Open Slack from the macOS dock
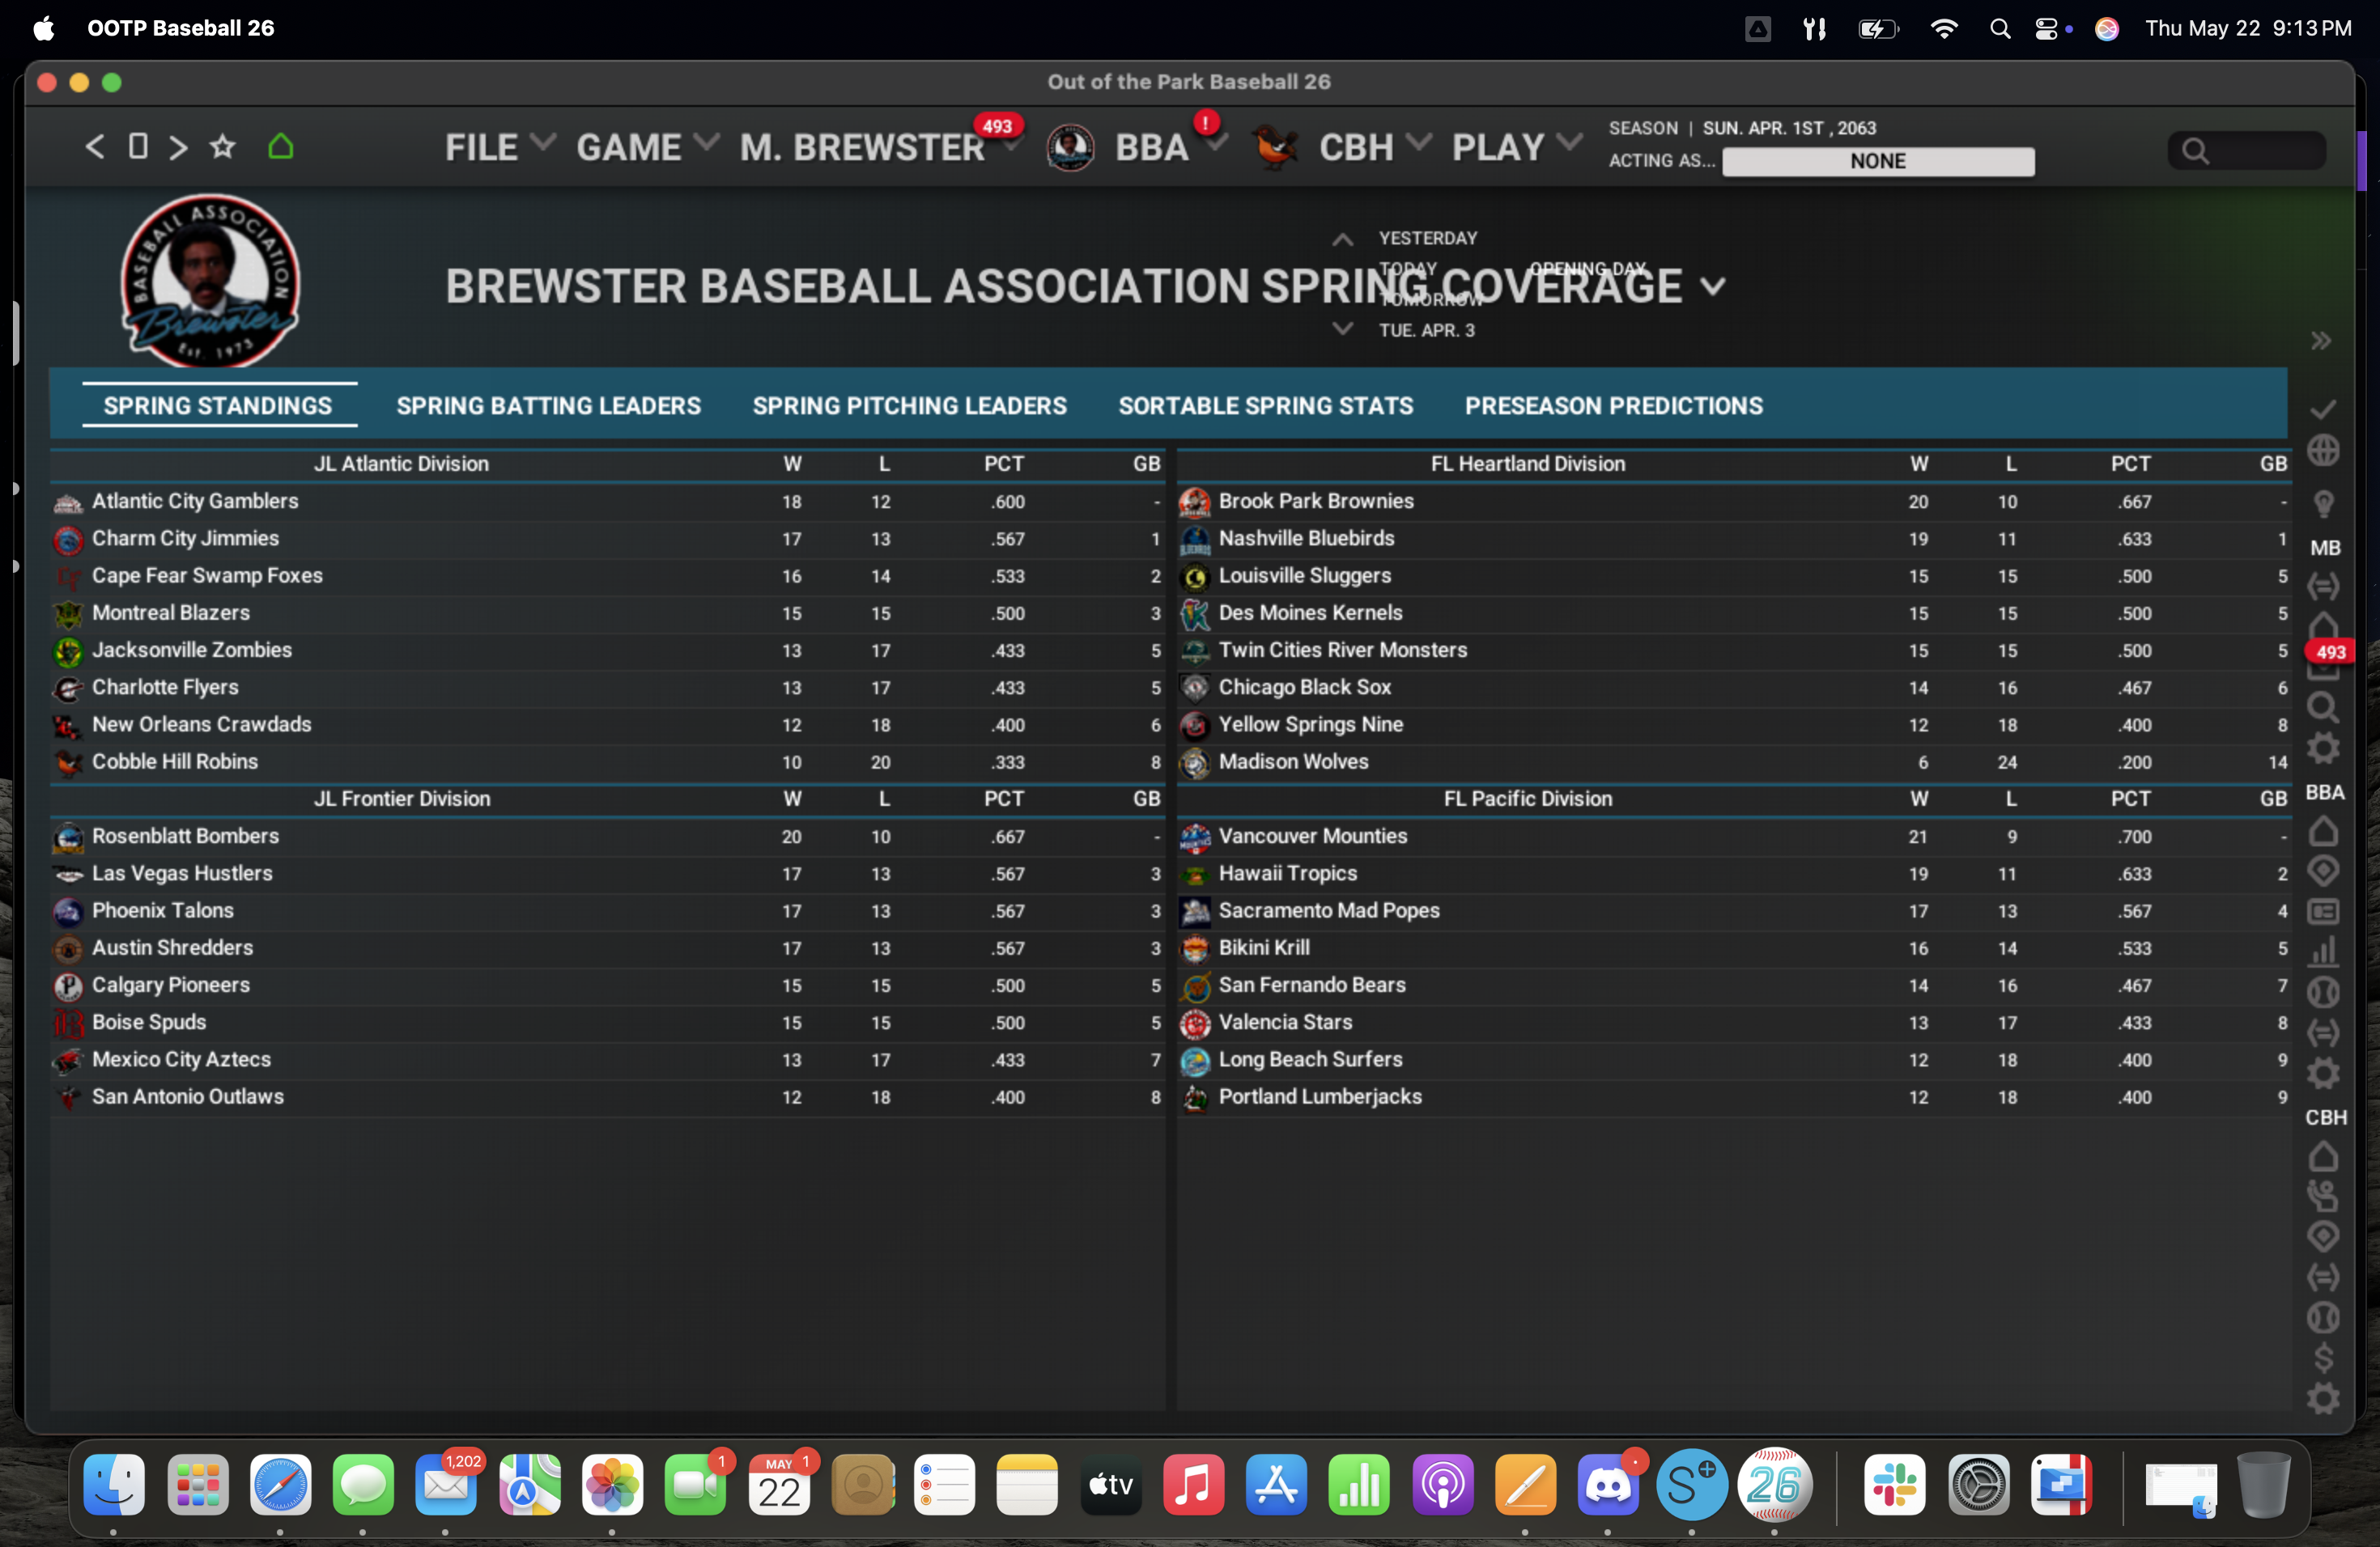The width and height of the screenshot is (2380, 1547). (1894, 1485)
